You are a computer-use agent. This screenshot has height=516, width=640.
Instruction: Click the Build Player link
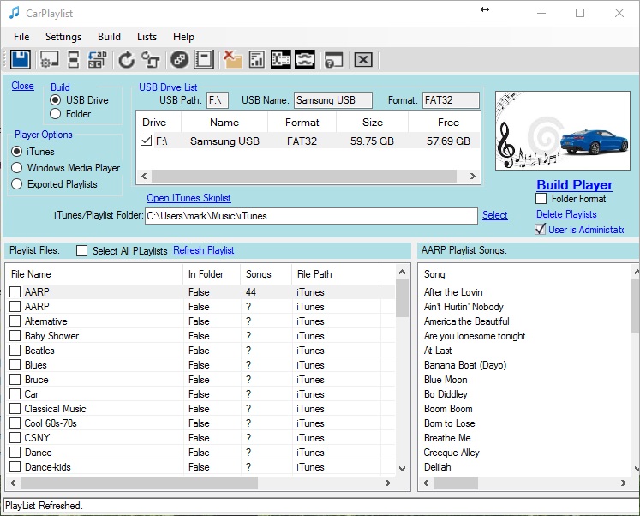(x=574, y=184)
